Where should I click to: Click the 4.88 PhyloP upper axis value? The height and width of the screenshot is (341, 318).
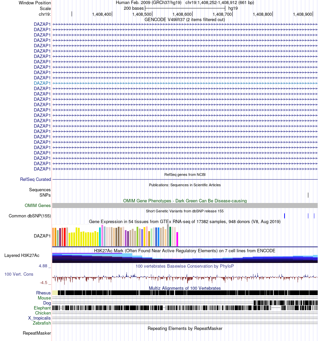pyautogui.click(x=43, y=266)
